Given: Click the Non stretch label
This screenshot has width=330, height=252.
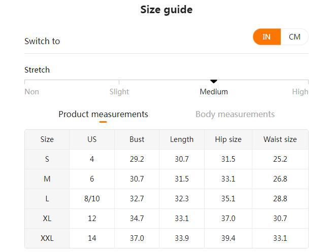Looking at the screenshot, I should 31,92.
